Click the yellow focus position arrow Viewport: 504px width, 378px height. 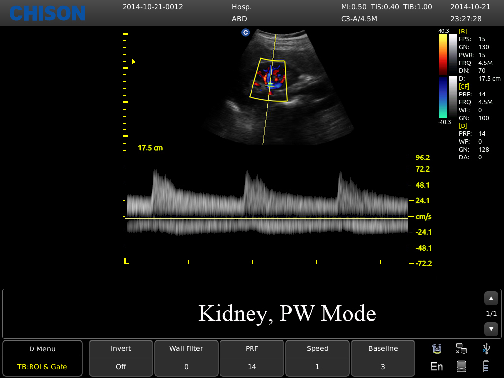[133, 62]
